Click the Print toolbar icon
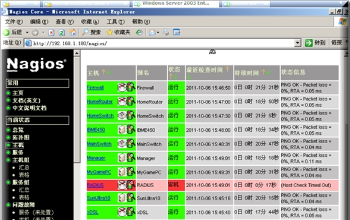 [x=166, y=32]
